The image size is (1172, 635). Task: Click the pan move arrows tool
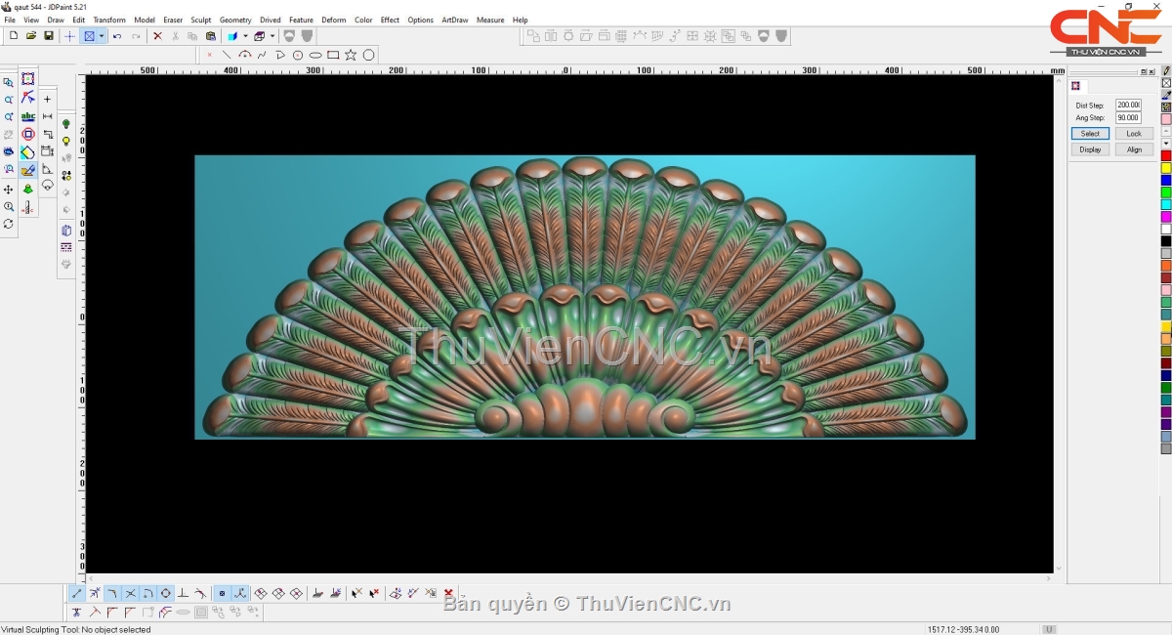9,190
